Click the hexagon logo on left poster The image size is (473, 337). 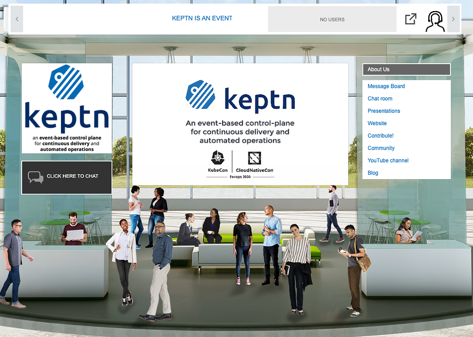(66, 82)
